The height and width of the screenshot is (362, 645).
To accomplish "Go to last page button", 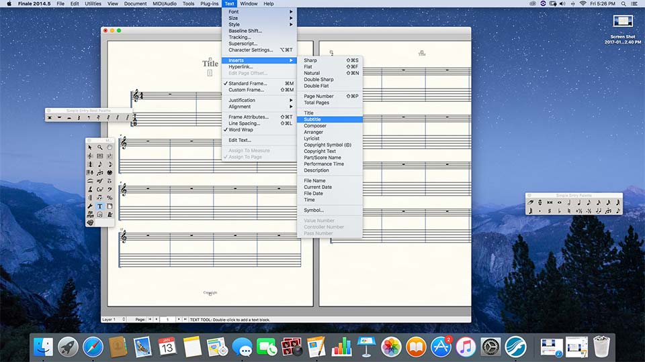I will [x=185, y=319].
